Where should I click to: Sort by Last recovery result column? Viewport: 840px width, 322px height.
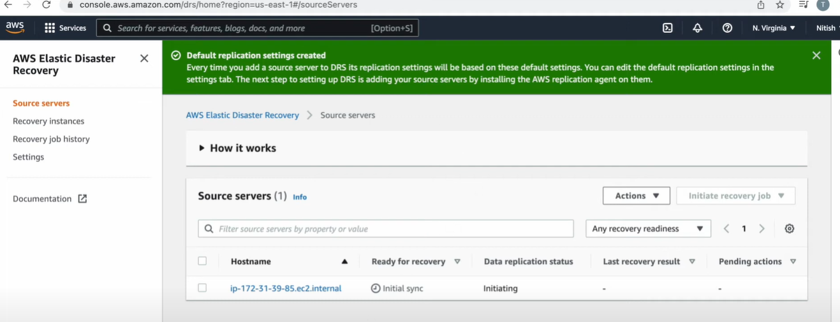coord(692,261)
